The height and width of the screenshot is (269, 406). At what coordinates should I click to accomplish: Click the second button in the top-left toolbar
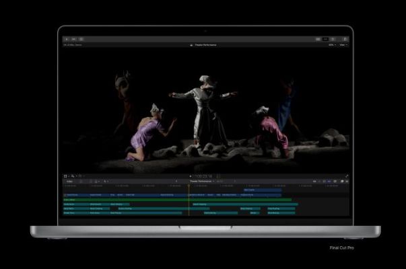pos(75,39)
